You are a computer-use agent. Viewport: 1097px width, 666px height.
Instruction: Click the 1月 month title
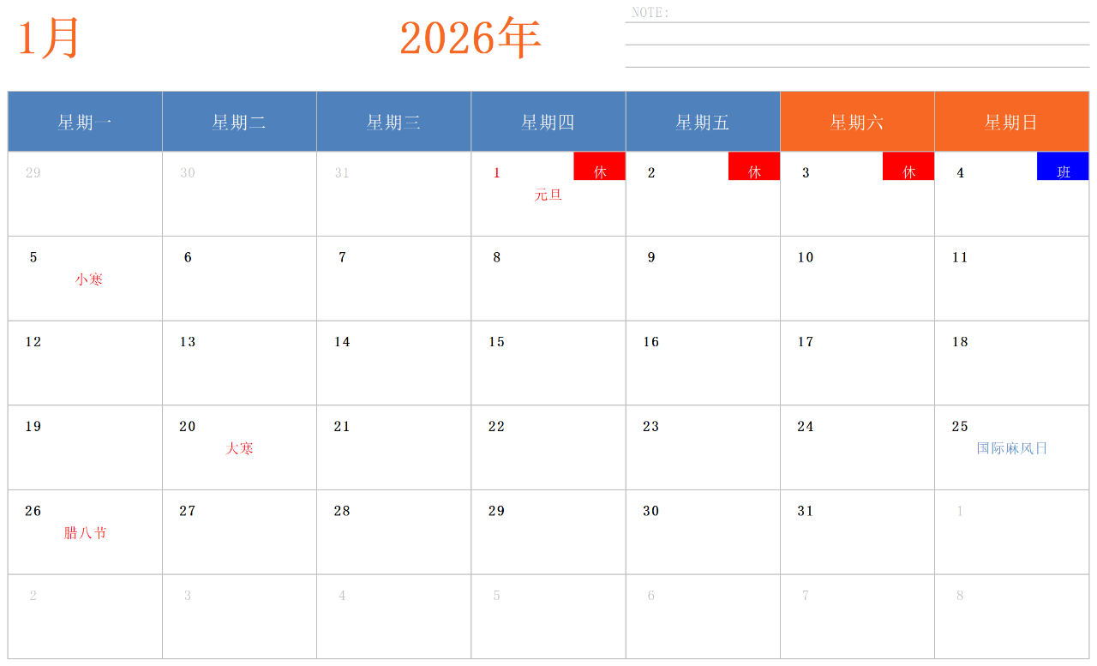pyautogui.click(x=49, y=39)
